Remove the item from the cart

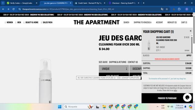[187, 50]
